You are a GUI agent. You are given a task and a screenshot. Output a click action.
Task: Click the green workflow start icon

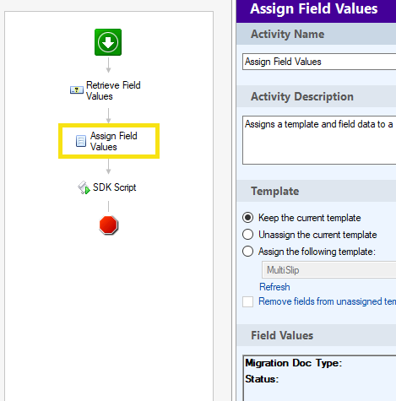tap(108, 42)
